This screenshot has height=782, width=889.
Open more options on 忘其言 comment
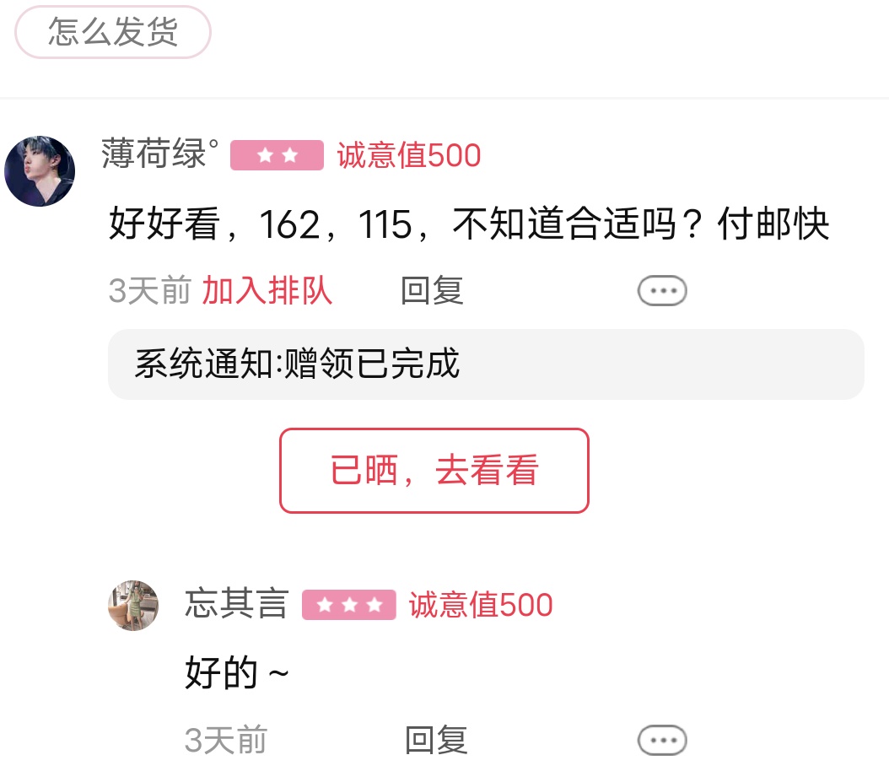662,740
